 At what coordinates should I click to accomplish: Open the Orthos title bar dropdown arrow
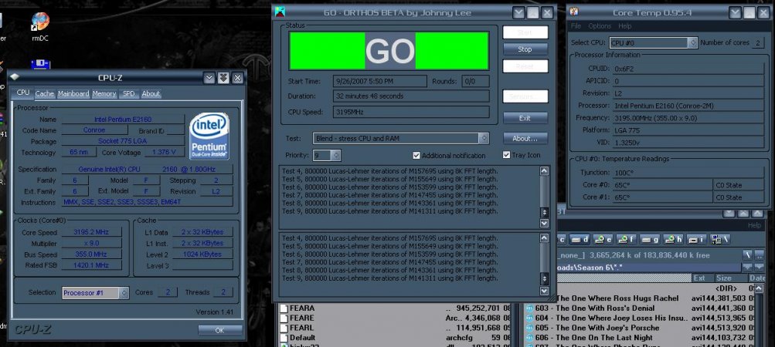click(518, 13)
